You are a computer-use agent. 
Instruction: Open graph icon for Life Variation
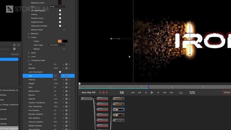click(66, 110)
